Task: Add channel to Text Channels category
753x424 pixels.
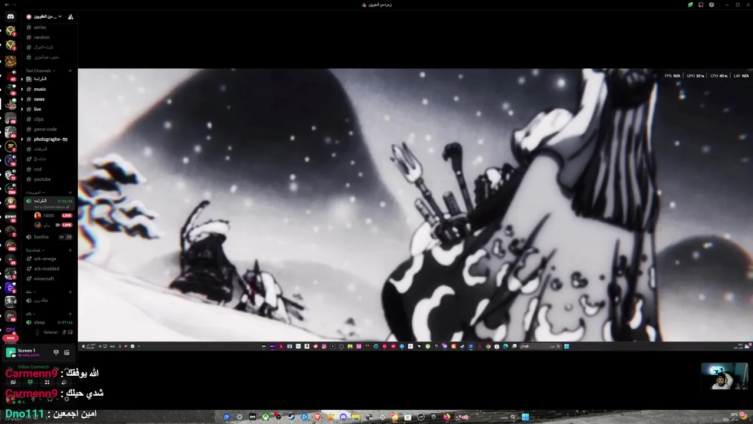Action: [x=70, y=71]
